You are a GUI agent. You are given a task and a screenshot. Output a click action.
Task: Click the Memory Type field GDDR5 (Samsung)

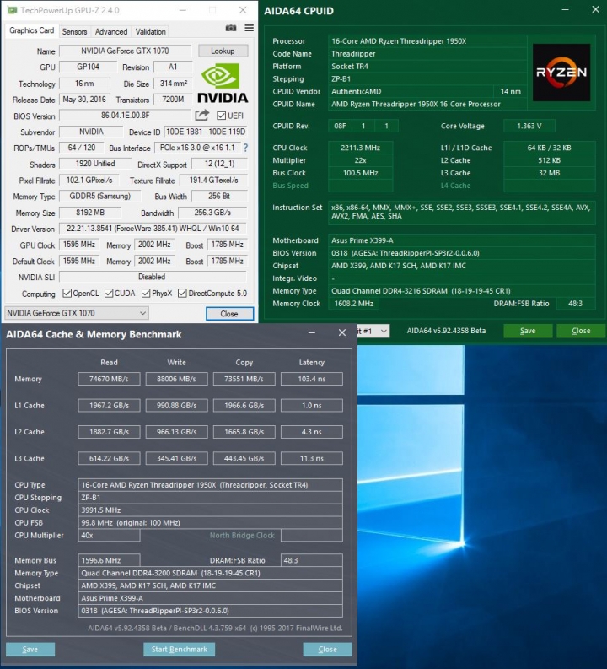[100, 197]
